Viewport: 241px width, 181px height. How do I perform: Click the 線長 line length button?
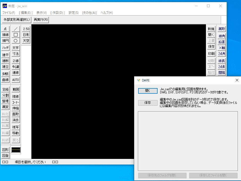222,61
